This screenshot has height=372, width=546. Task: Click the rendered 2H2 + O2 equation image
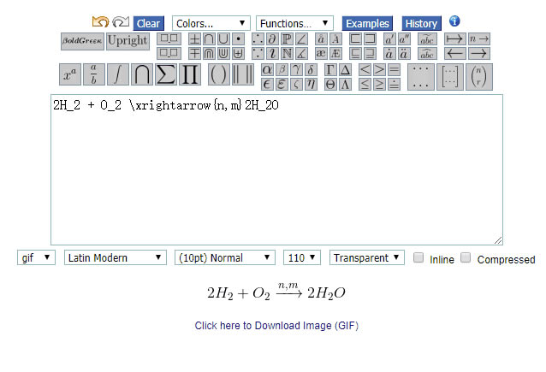click(x=276, y=292)
